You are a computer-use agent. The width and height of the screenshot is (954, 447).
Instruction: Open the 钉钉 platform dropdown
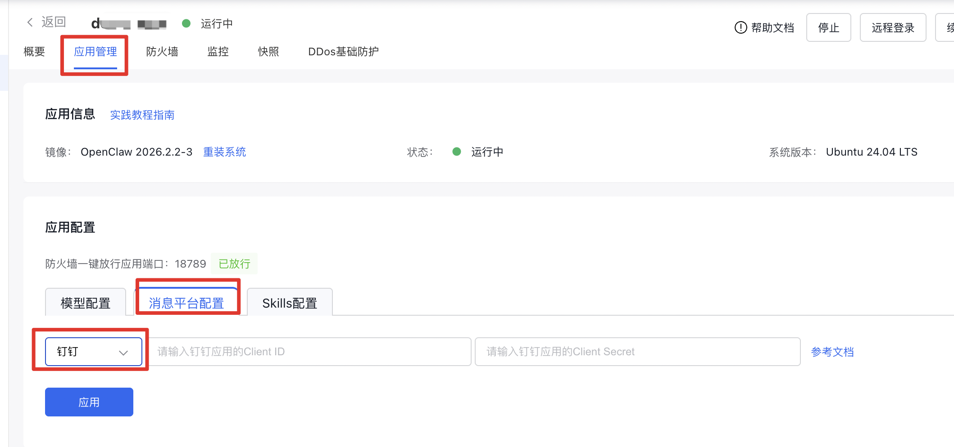[93, 352]
